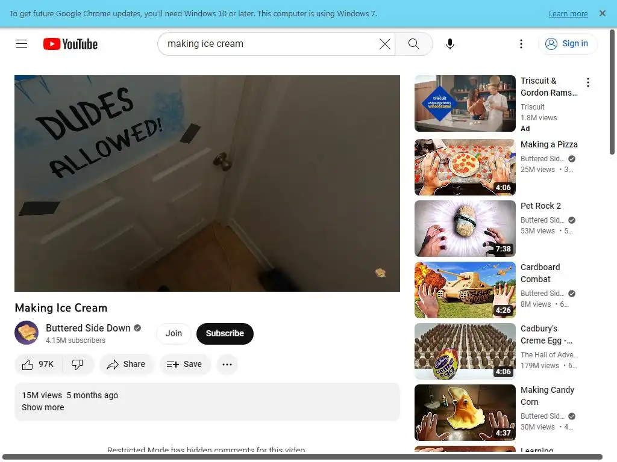Click the Cadbury's Creme Egg title
The image size is (617, 462).
547,334
